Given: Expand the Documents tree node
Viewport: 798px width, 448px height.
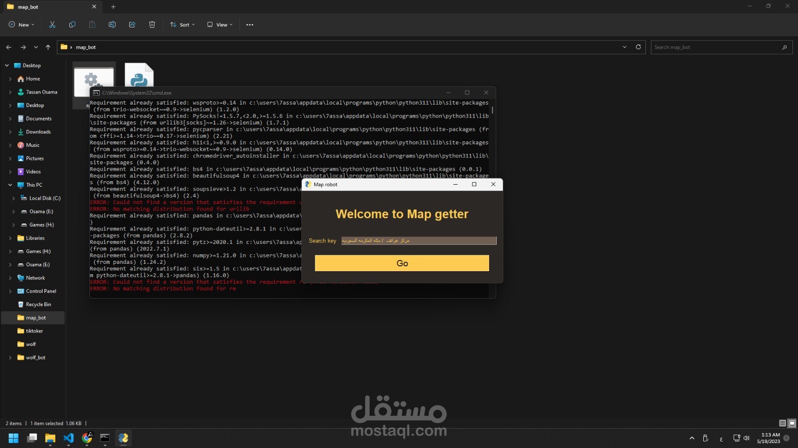Looking at the screenshot, I should (x=10, y=118).
